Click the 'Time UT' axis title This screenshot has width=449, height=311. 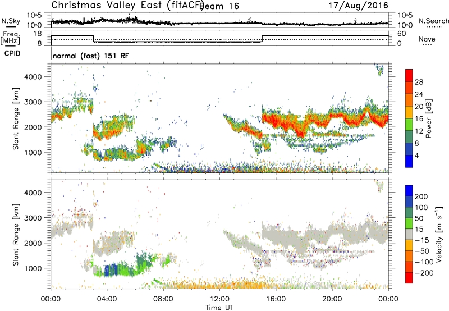pyautogui.click(x=219, y=308)
